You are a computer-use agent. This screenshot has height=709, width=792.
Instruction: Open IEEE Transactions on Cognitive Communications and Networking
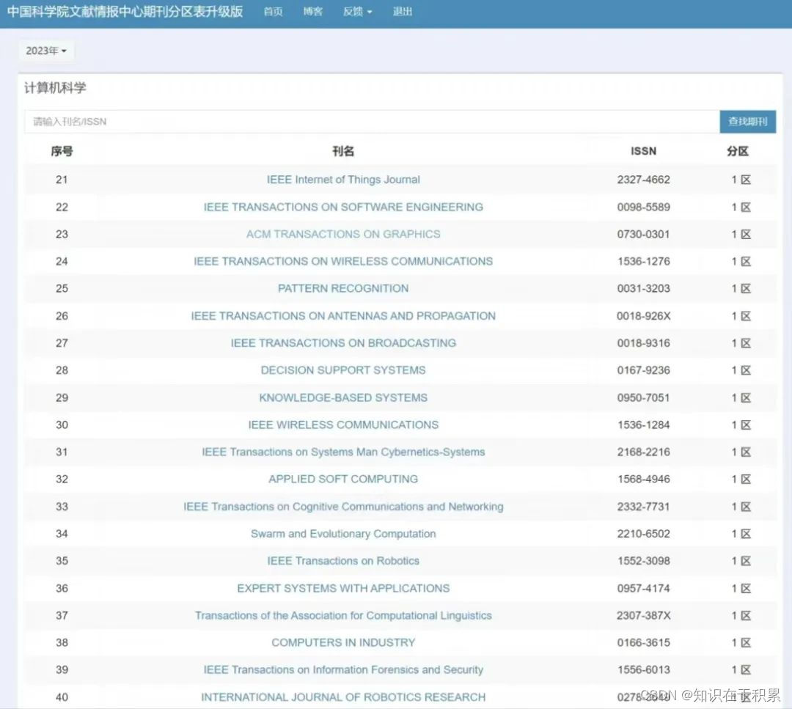click(x=343, y=507)
